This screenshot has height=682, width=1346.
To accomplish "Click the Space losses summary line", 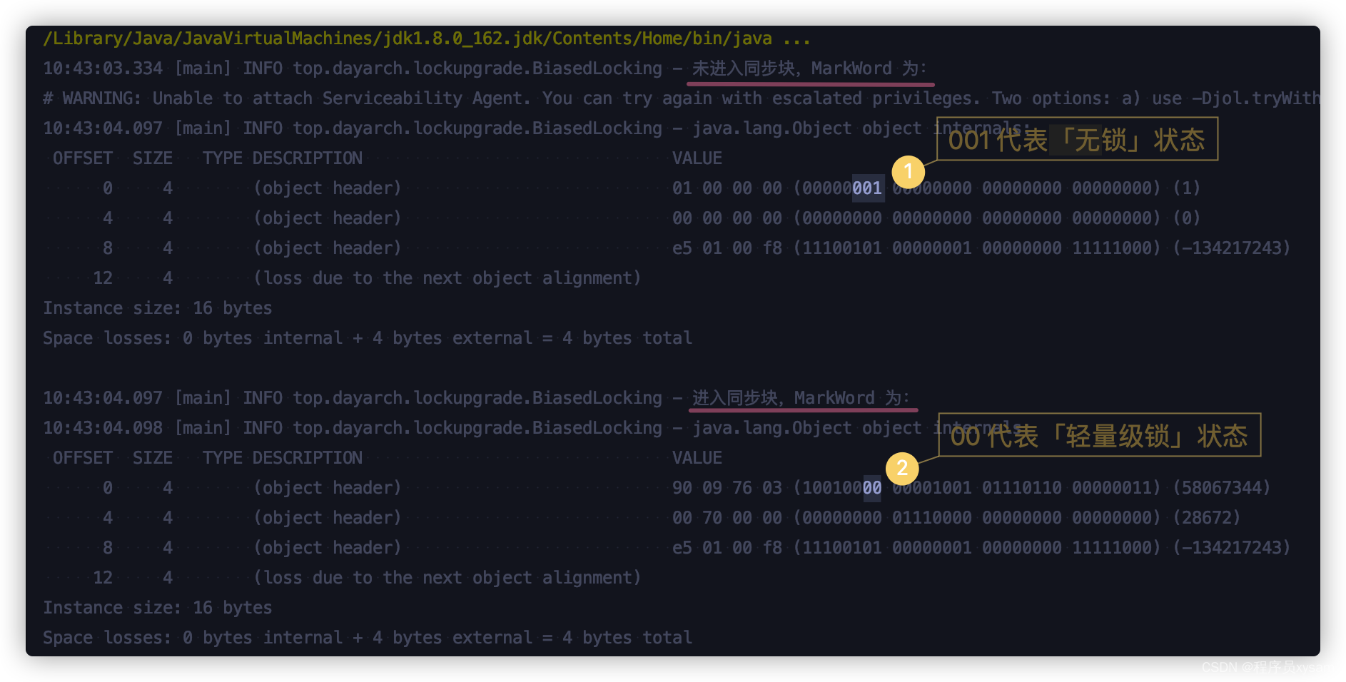I will (x=367, y=337).
